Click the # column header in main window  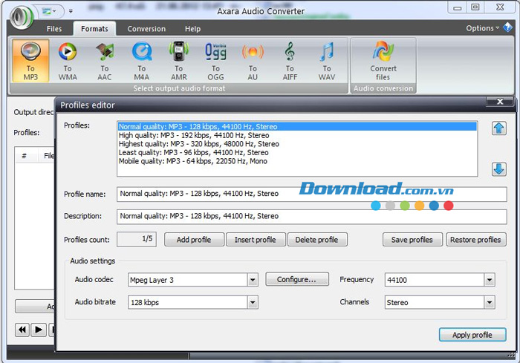(25, 155)
